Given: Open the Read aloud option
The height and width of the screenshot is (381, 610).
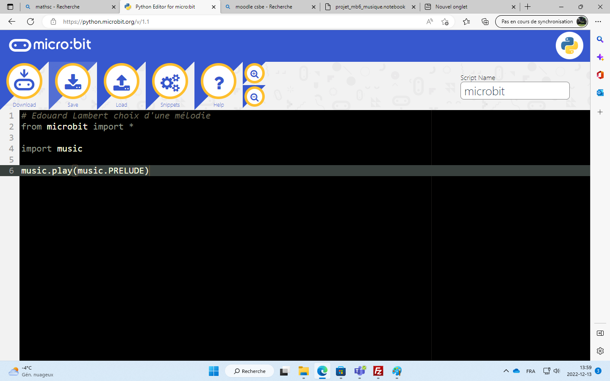Looking at the screenshot, I should [x=430, y=22].
